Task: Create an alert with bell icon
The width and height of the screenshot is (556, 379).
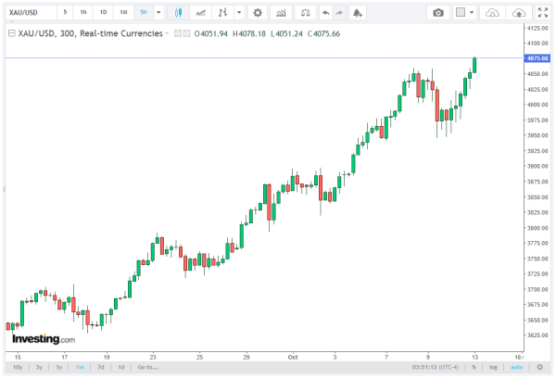Action: coord(359,12)
